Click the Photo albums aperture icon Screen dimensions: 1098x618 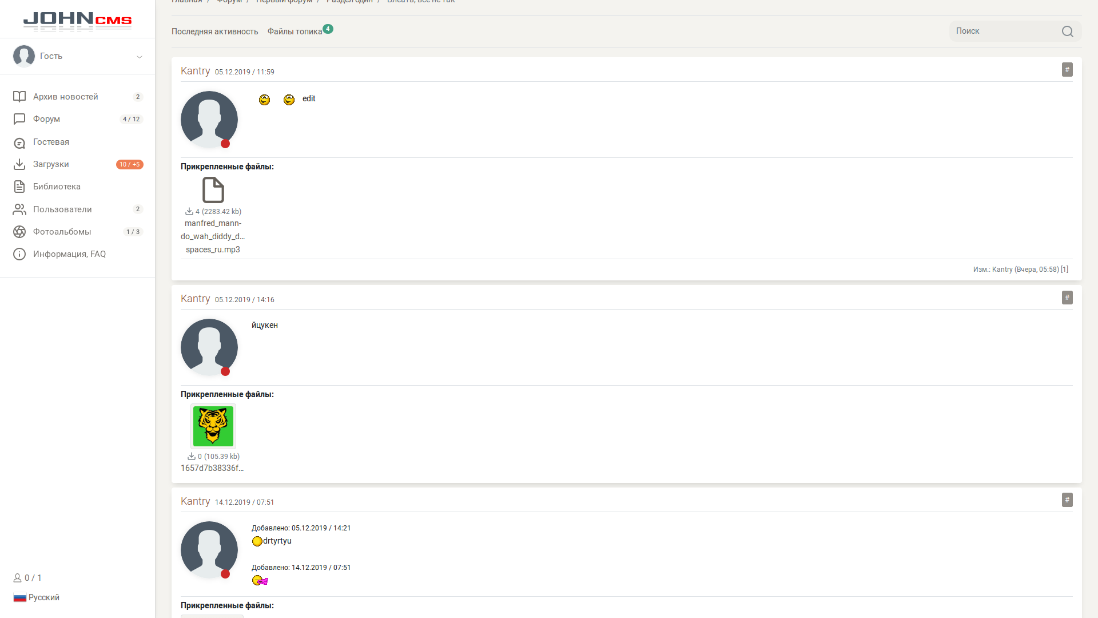pos(19,232)
